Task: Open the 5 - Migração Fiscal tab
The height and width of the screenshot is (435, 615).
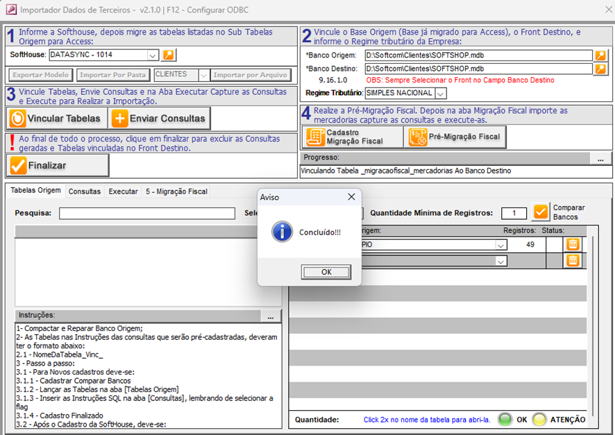Action: [x=176, y=191]
